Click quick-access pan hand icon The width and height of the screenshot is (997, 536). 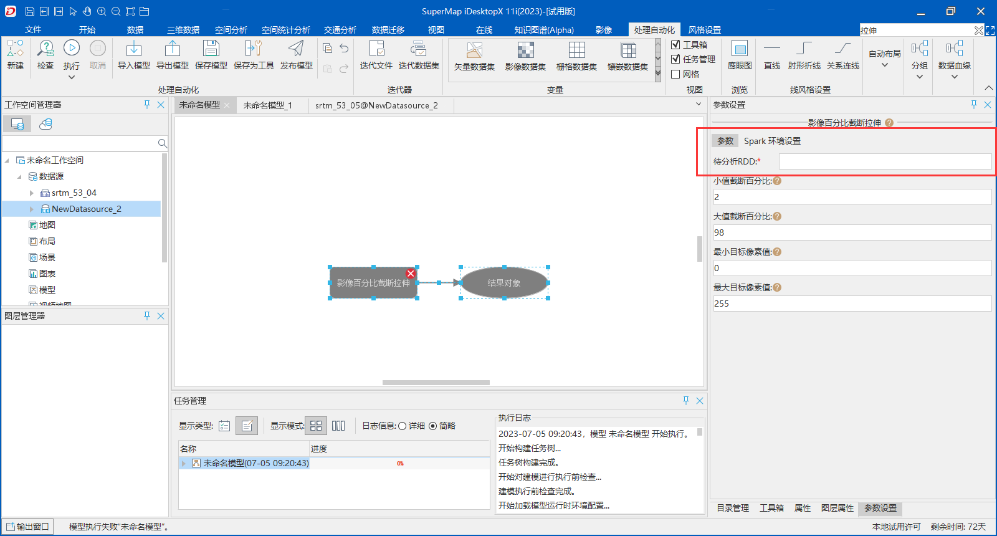[x=87, y=11]
